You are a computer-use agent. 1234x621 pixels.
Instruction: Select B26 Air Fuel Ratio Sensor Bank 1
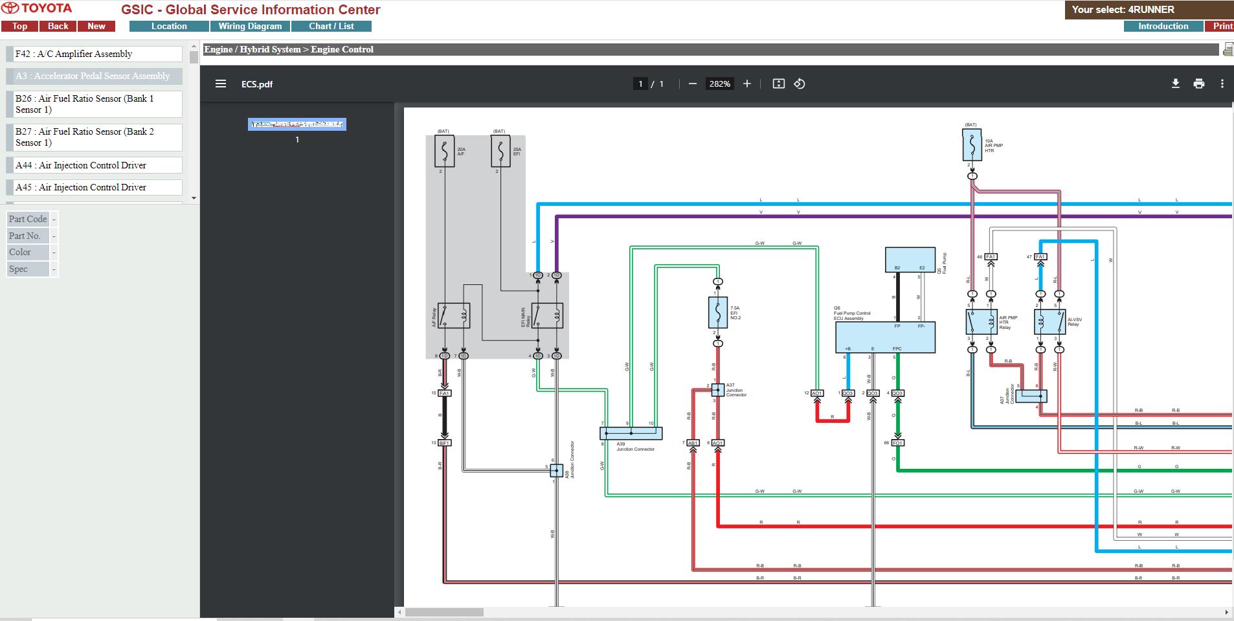(x=95, y=104)
